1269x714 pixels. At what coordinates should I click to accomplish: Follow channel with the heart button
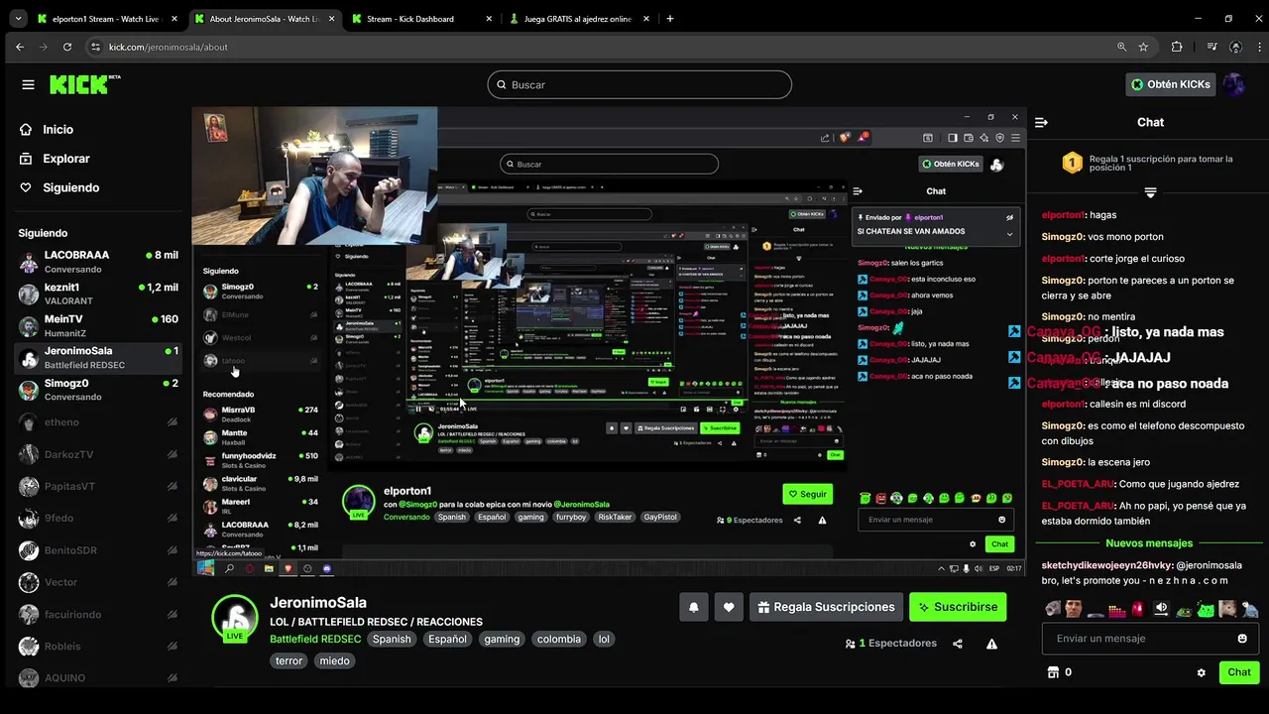coord(729,607)
